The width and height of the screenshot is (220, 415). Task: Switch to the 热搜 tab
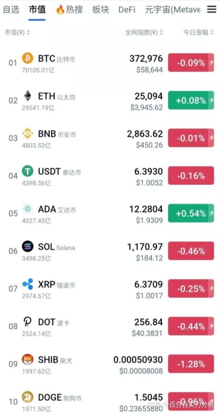pyautogui.click(x=70, y=10)
